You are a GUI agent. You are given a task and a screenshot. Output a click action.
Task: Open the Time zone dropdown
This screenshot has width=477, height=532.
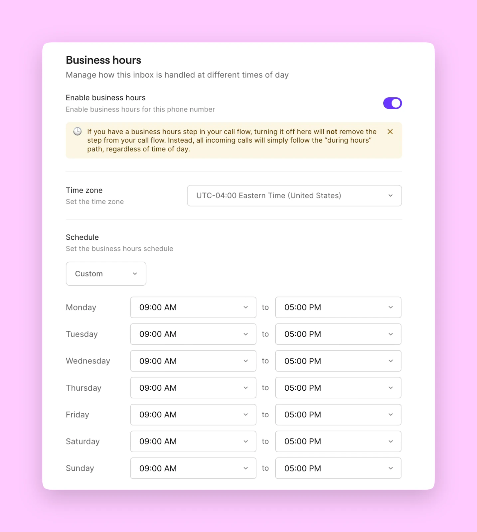294,196
